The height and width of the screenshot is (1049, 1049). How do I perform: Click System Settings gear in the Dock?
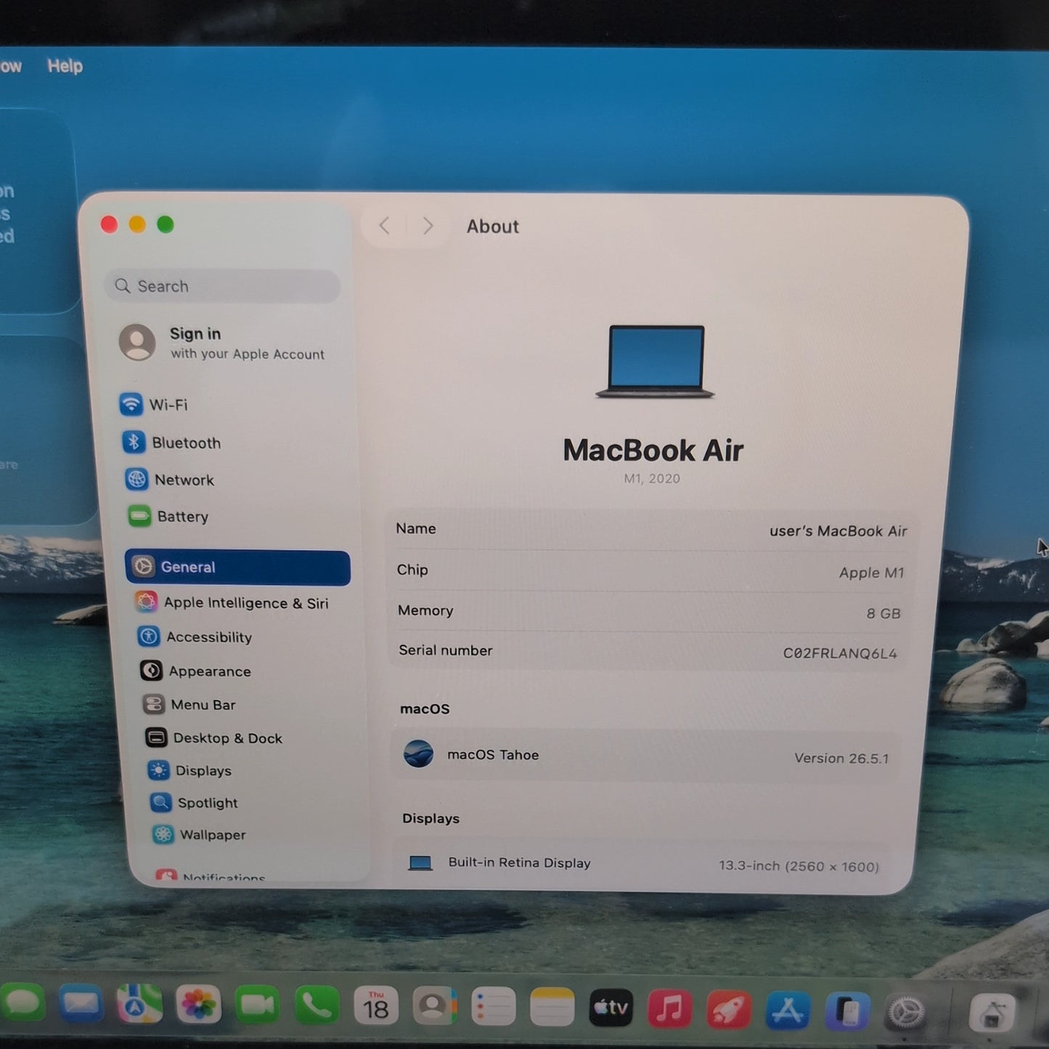click(907, 1012)
